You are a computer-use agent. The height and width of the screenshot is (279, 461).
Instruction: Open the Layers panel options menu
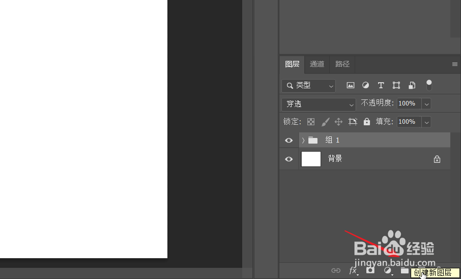[x=454, y=64]
